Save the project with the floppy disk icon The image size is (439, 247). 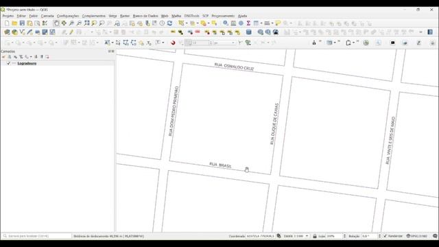[22, 23]
